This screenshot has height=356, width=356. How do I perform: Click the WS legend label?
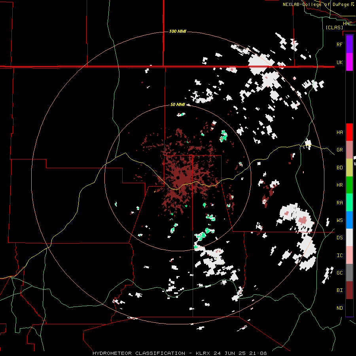339,220
